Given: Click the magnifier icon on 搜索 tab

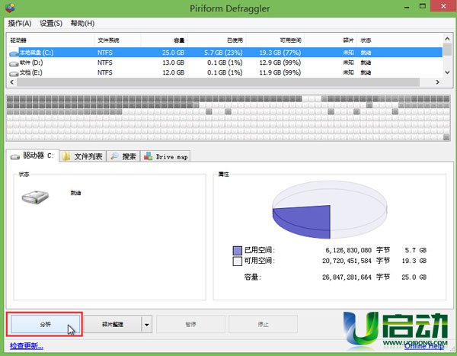Looking at the screenshot, I should pyautogui.click(x=114, y=156).
